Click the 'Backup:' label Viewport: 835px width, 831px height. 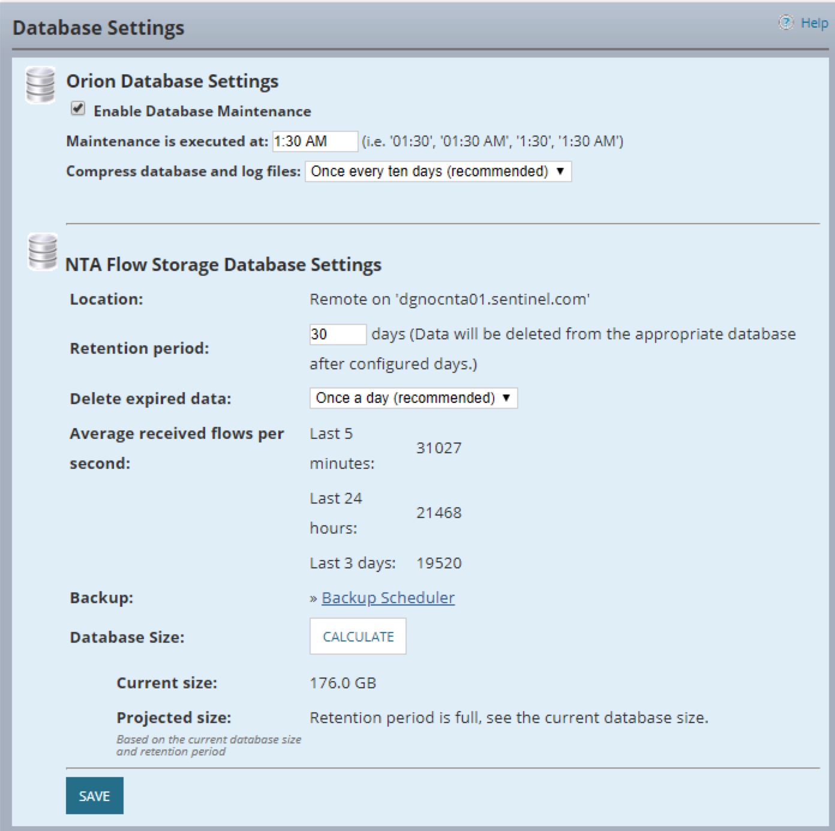[101, 598]
